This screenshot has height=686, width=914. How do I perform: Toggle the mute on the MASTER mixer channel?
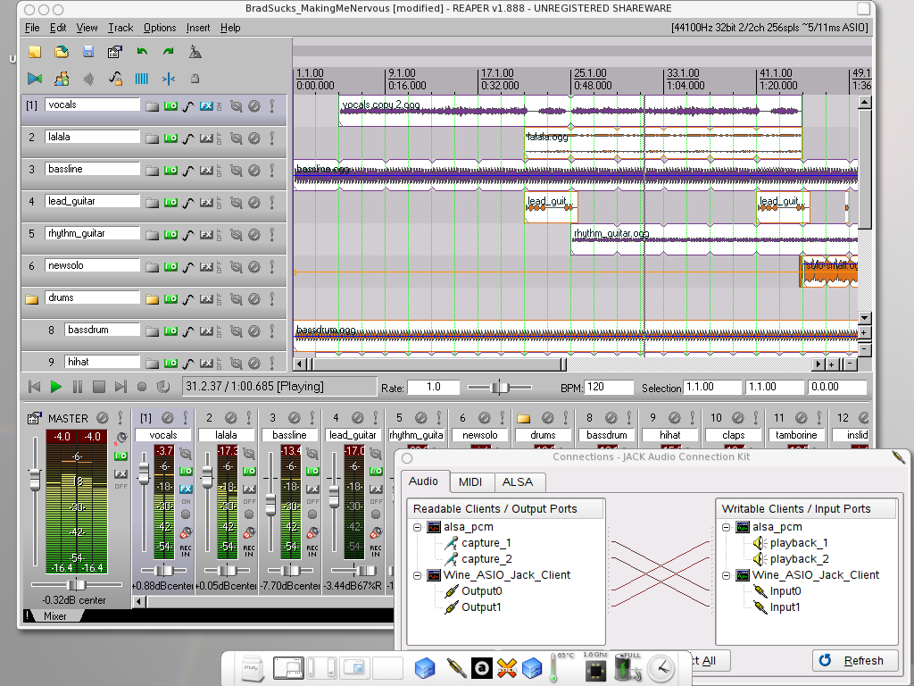click(102, 418)
